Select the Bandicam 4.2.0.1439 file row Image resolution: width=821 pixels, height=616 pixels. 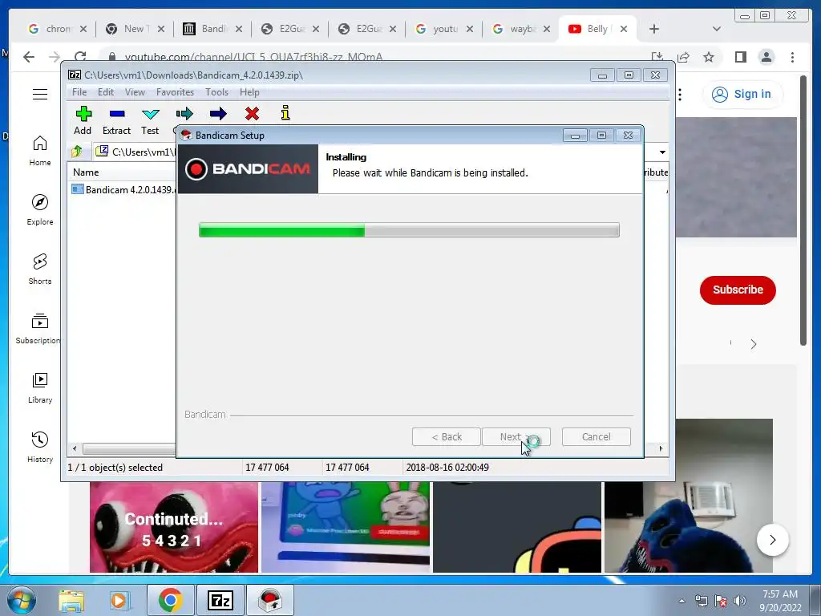coord(123,189)
